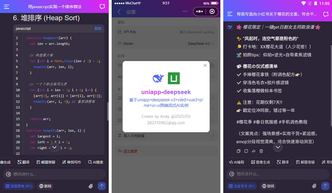The width and height of the screenshot is (332, 193).
Task: Click the 6. 堆排序 (Heap Sort) heading
Action: [x=46, y=18]
